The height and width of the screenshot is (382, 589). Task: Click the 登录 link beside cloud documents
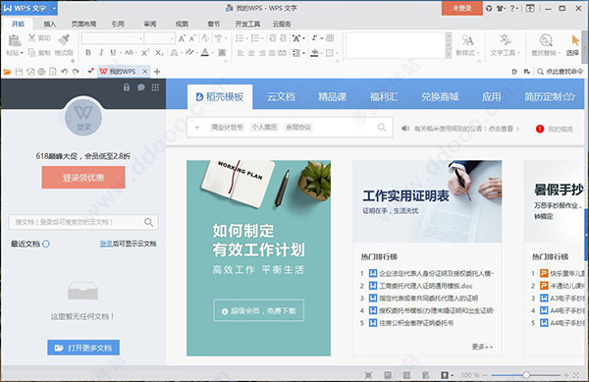tap(106, 244)
